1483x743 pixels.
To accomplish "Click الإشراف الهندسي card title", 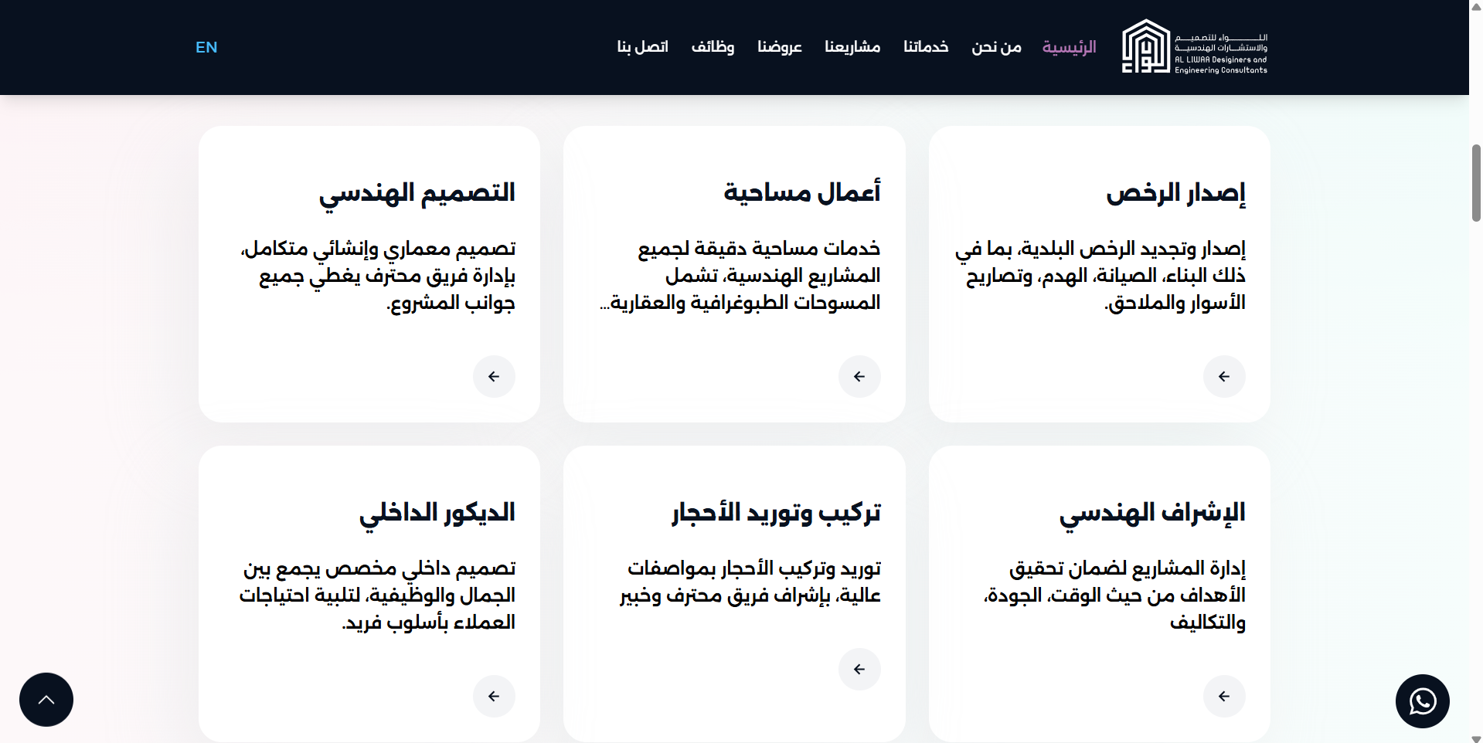I will [1152, 514].
